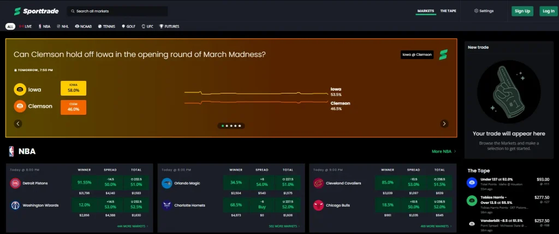
Task: Open Settings
Action: [x=484, y=11]
